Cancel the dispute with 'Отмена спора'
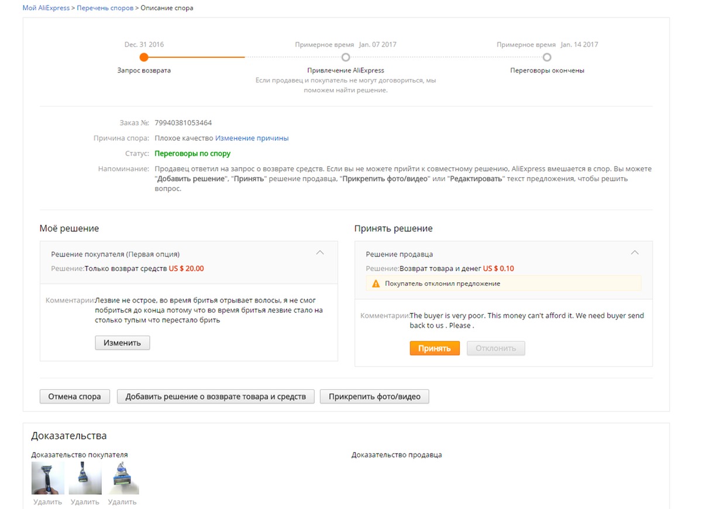Screen dimensions: 702x509 (74, 396)
